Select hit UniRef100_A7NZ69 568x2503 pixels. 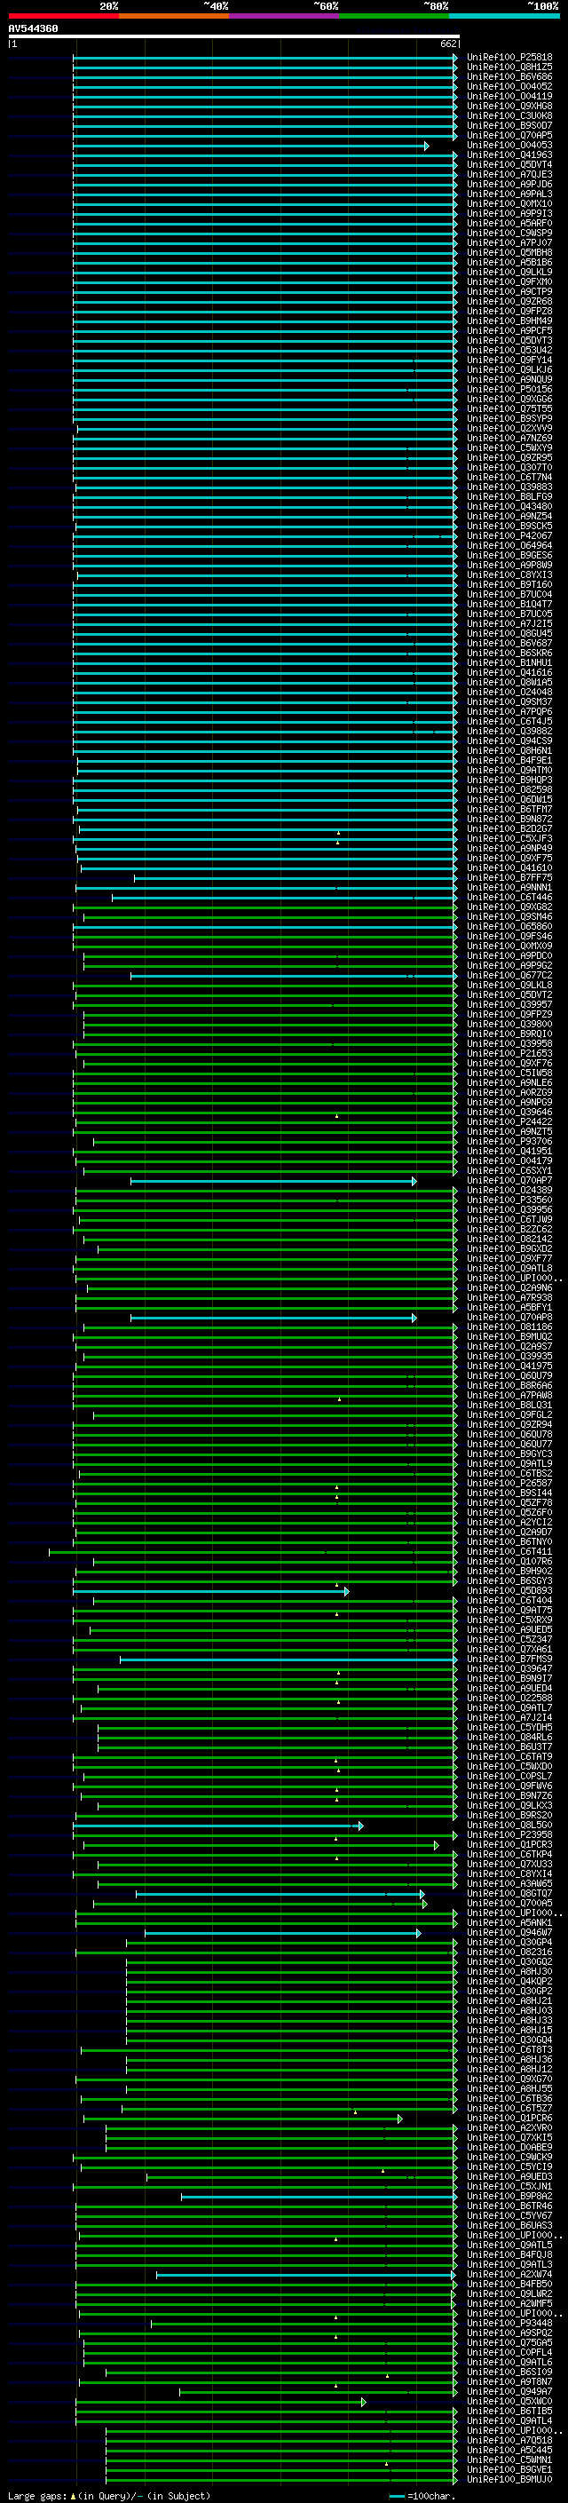(509, 439)
